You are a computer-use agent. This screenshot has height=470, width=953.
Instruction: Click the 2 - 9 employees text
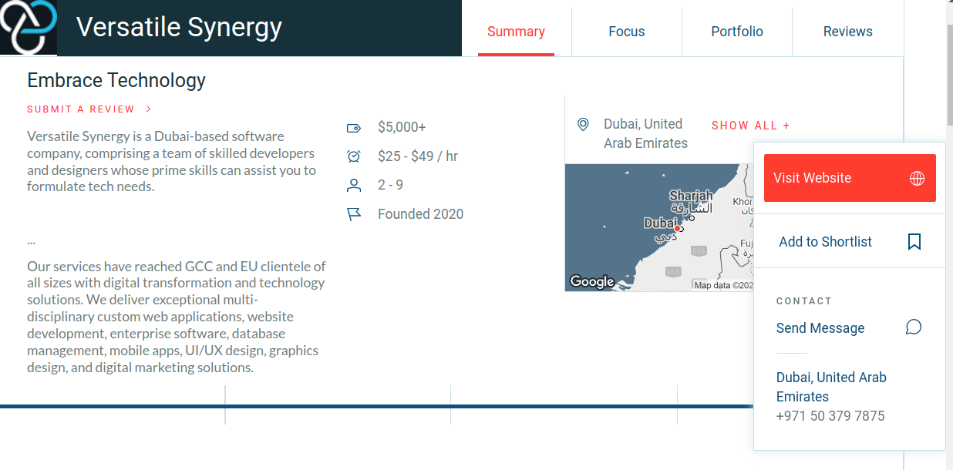click(390, 185)
